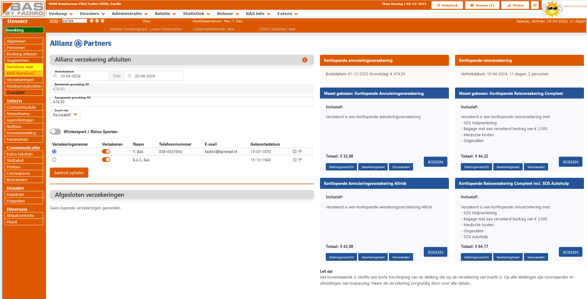The height and width of the screenshot is (299, 587).
Task: Click the right arrow dossier navigation icon
Action: pos(103,21)
